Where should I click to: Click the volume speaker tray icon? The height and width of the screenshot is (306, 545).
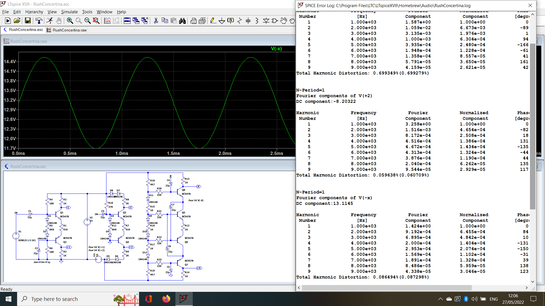pyautogui.click(x=474, y=299)
